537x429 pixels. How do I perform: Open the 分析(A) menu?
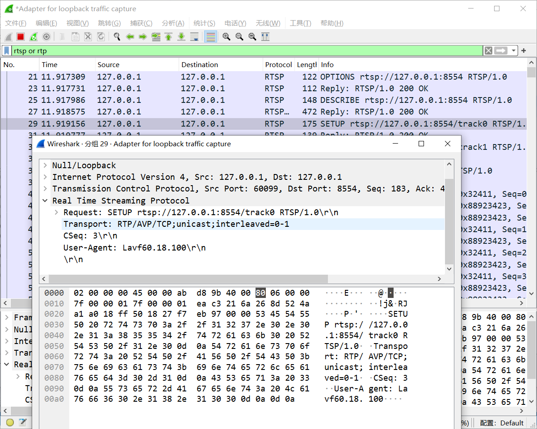(173, 23)
